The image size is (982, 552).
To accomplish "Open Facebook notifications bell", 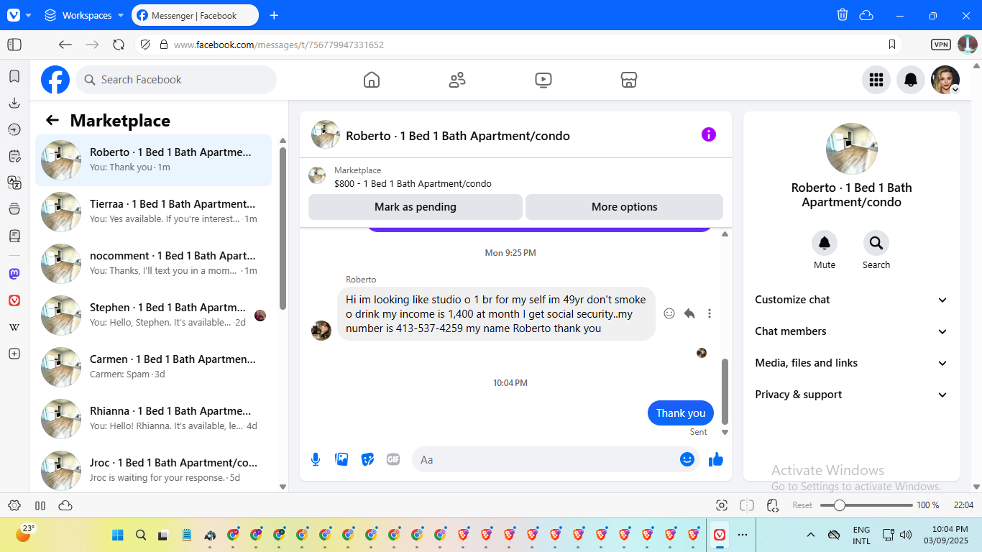I will (911, 80).
